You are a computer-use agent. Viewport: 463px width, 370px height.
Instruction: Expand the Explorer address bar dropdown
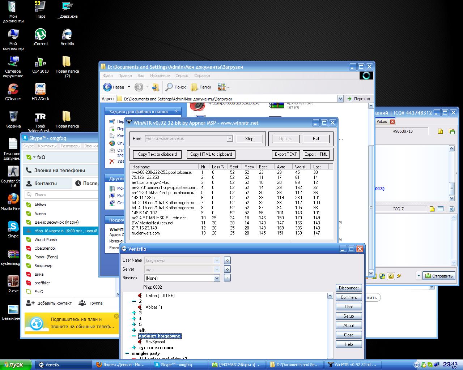coord(340,99)
